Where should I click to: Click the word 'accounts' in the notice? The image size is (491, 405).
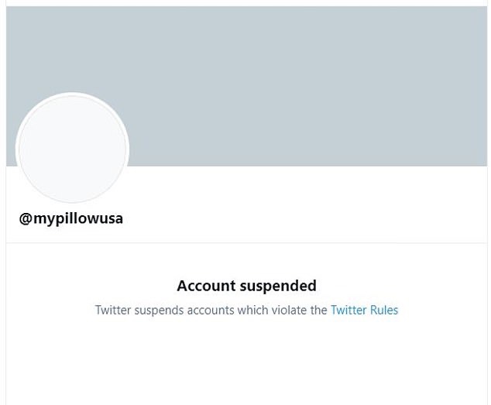tap(209, 311)
